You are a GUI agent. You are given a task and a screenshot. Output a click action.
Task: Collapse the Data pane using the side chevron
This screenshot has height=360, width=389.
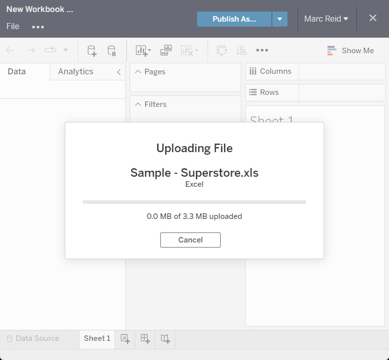119,72
